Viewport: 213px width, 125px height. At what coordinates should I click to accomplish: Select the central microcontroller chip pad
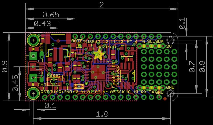[98, 72]
